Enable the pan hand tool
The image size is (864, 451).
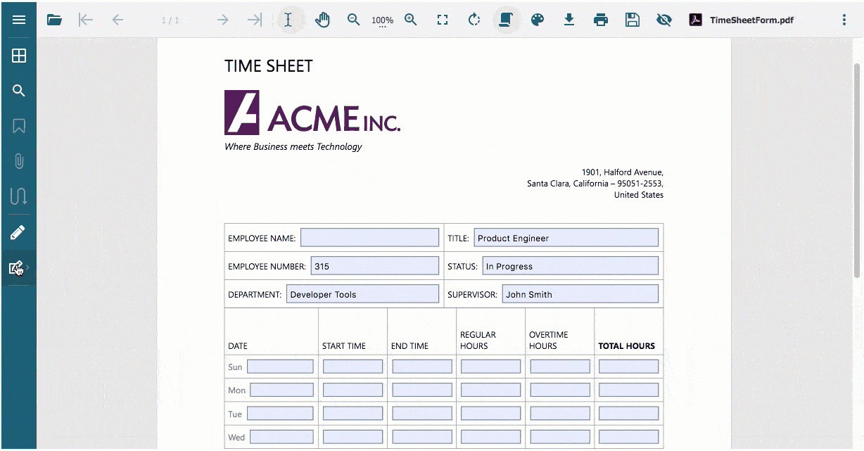[x=322, y=20]
